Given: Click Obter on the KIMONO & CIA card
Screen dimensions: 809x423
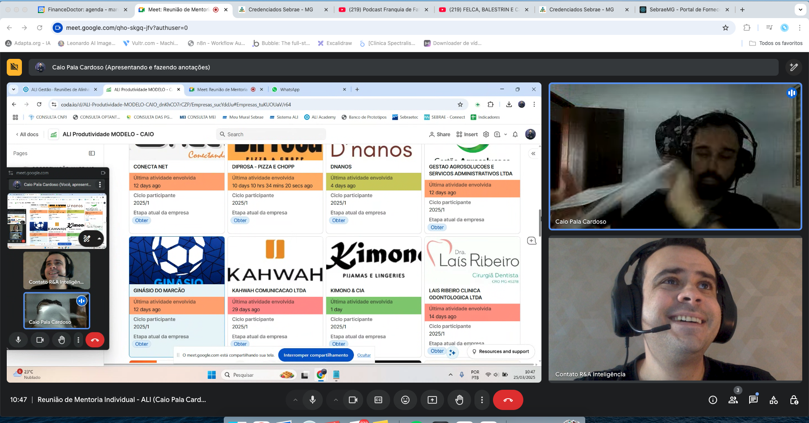Looking at the screenshot, I should (338, 344).
